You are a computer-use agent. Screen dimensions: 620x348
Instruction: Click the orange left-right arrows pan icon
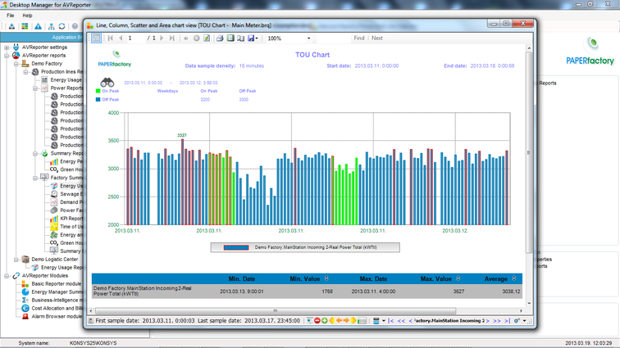[x=343, y=321]
